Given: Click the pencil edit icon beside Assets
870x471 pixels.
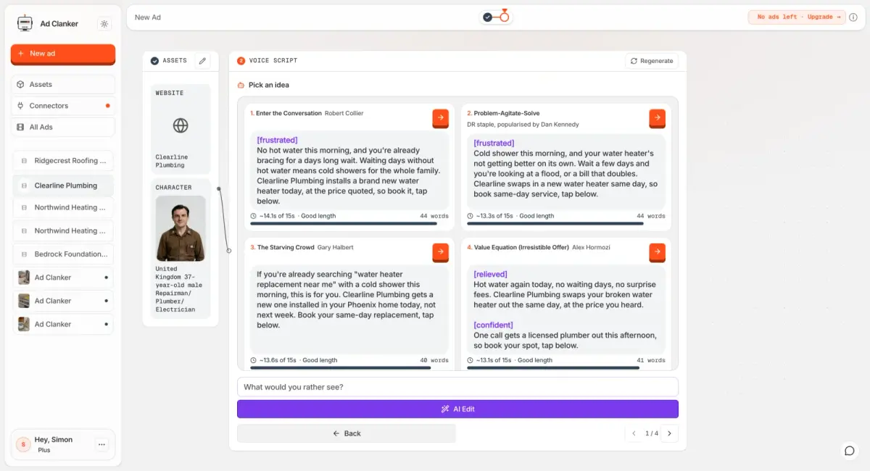Looking at the screenshot, I should [202, 61].
